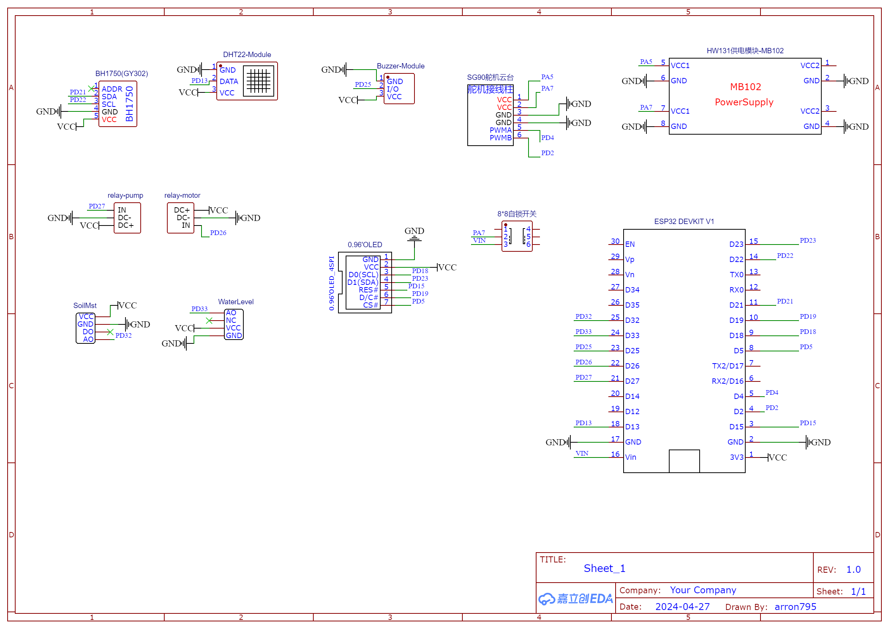Select the VIN net label at switch
Screen dimensions: 889x629
(479, 240)
